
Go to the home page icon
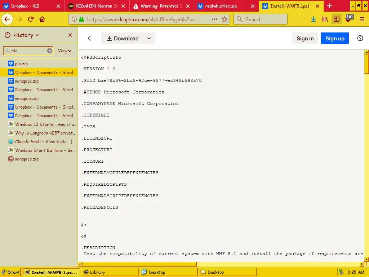tap(42, 19)
